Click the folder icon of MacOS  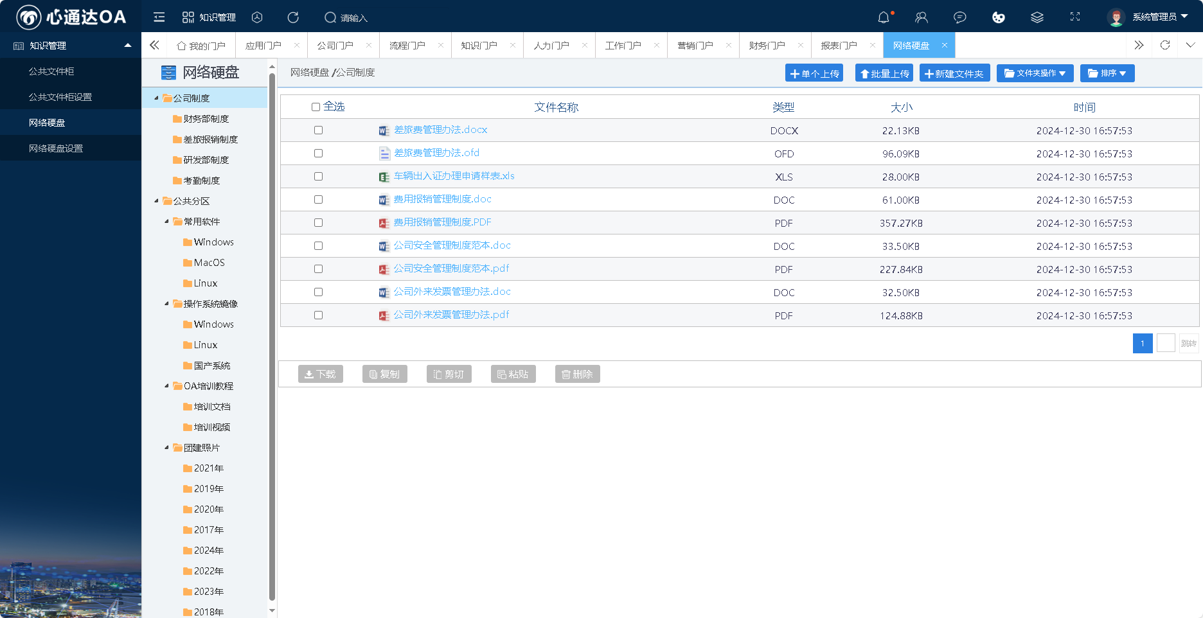point(188,263)
